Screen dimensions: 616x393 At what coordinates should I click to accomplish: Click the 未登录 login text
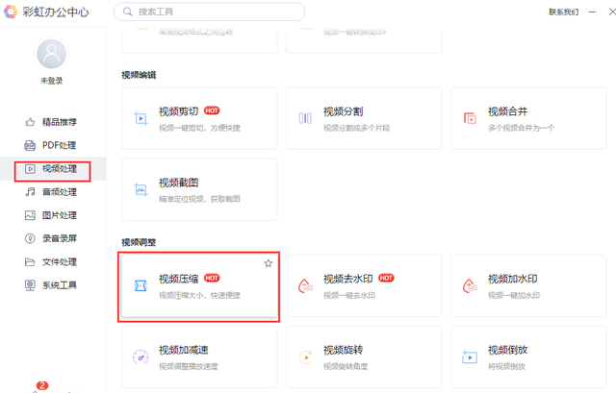pos(51,81)
